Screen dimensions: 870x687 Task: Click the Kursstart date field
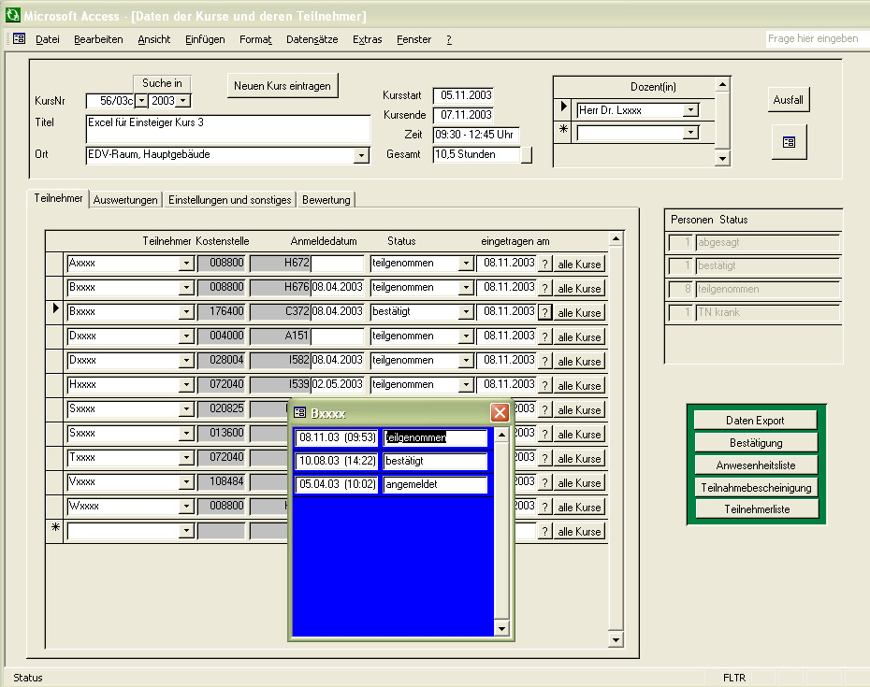coord(463,95)
